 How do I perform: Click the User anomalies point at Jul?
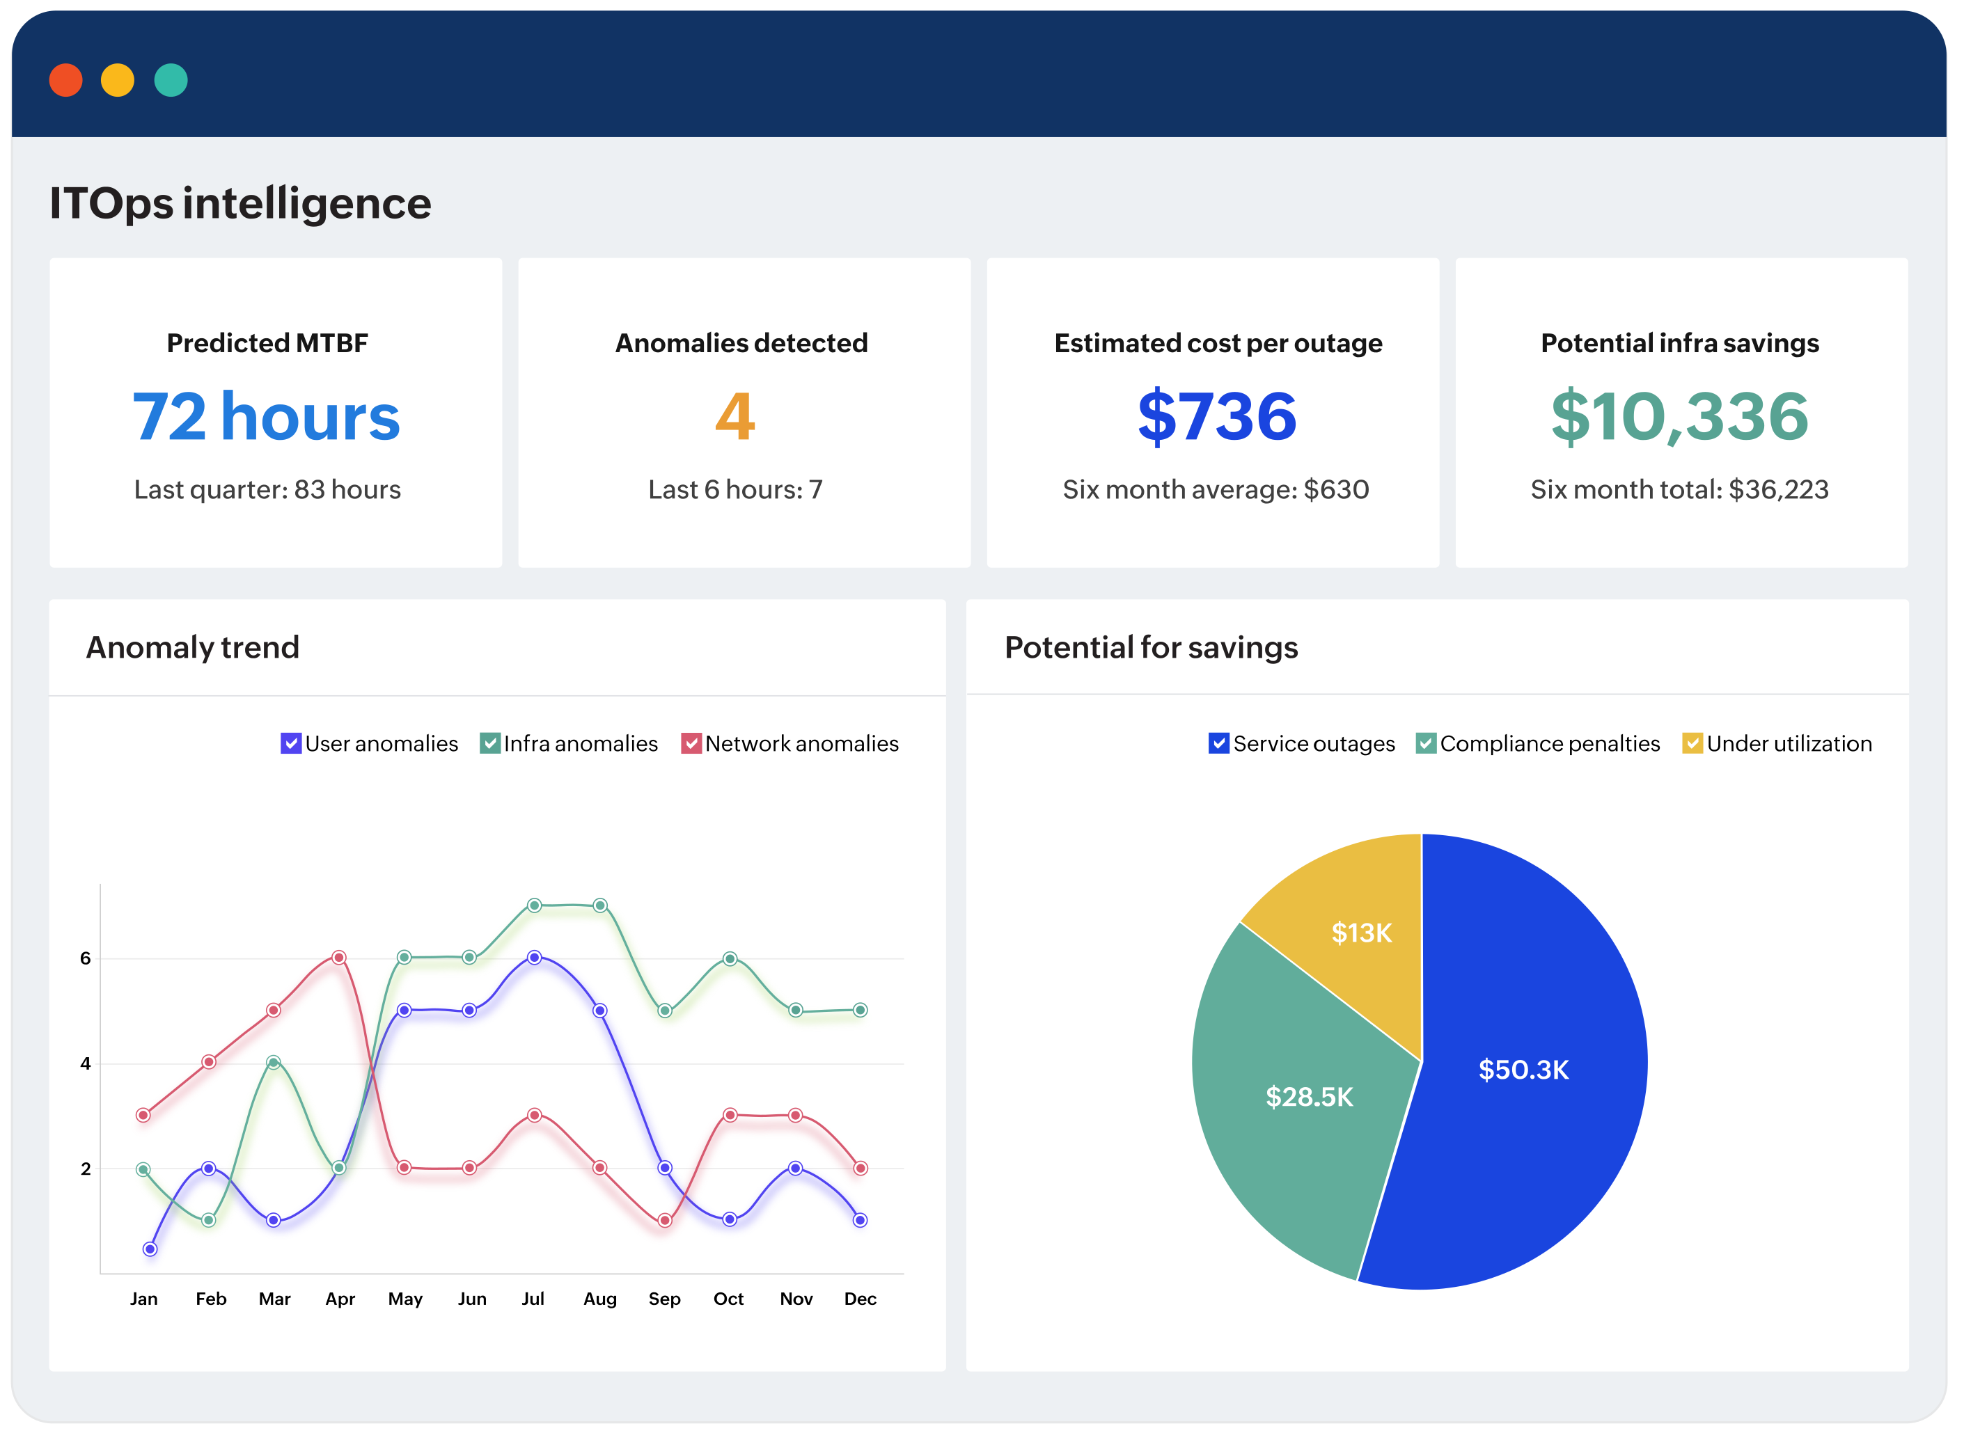pyautogui.click(x=535, y=958)
